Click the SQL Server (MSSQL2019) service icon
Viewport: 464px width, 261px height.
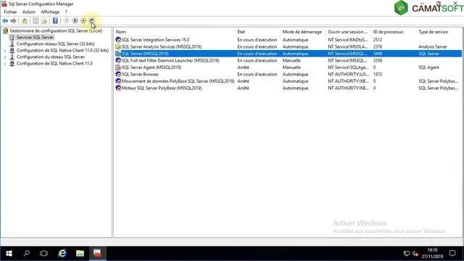click(118, 54)
